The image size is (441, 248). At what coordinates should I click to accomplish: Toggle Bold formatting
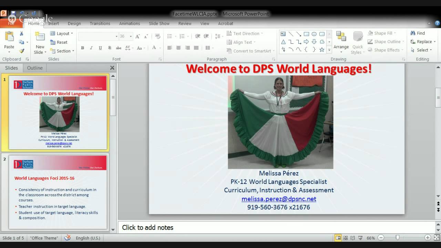[83, 48]
